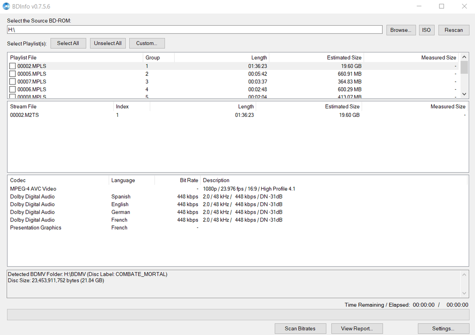This screenshot has height=335, width=475.
Task: Check the 00002.MPLS playlist checkbox
Action: pos(13,66)
